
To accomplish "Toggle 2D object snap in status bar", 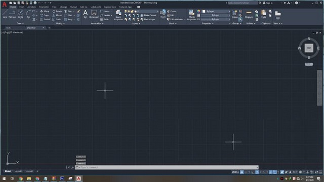I will click(275, 172).
